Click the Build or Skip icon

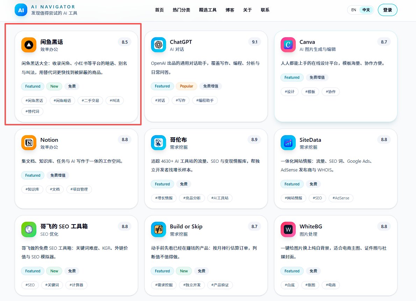[158, 229]
